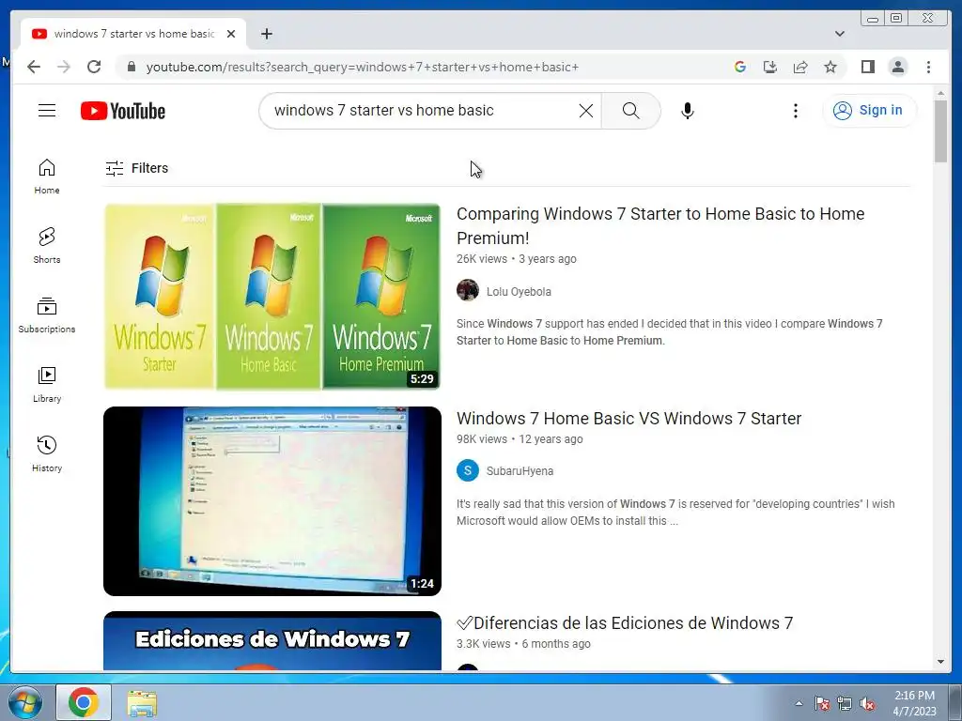The height and width of the screenshot is (721, 962).
Task: Open the Filters options
Action: [x=137, y=168]
